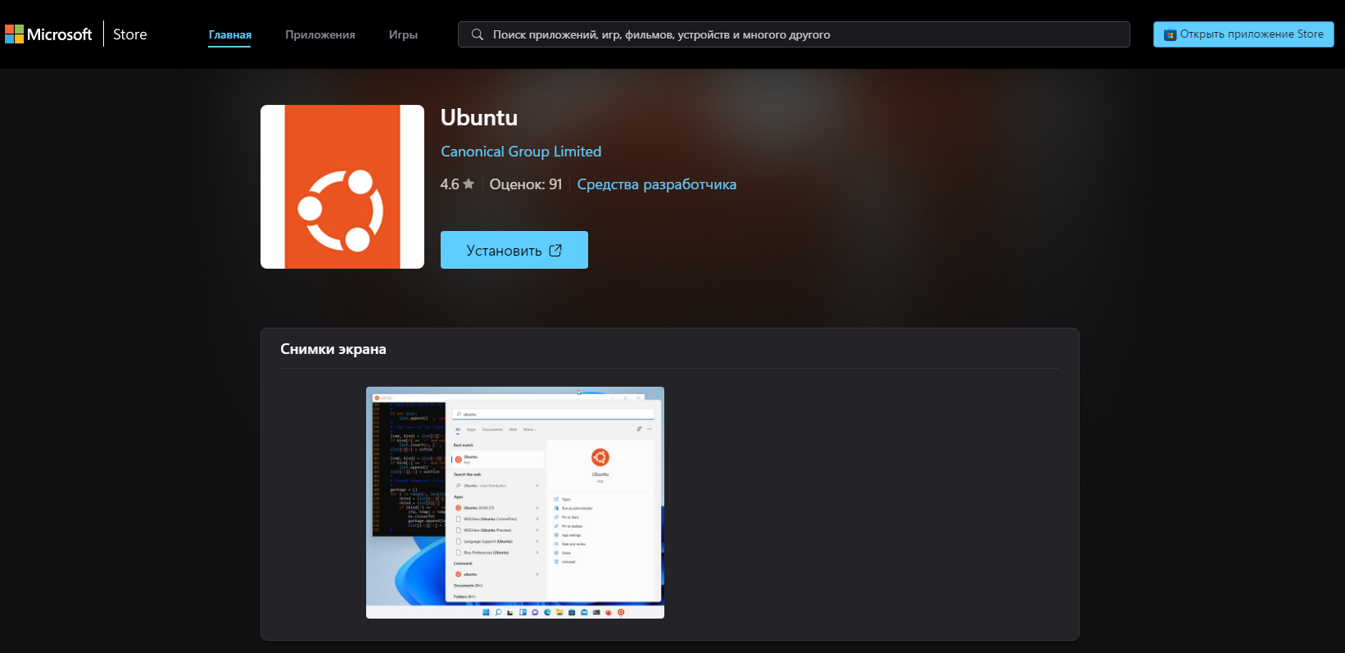This screenshot has width=1345, height=653.
Task: Click the Ubuntu app logo image
Action: point(342,187)
